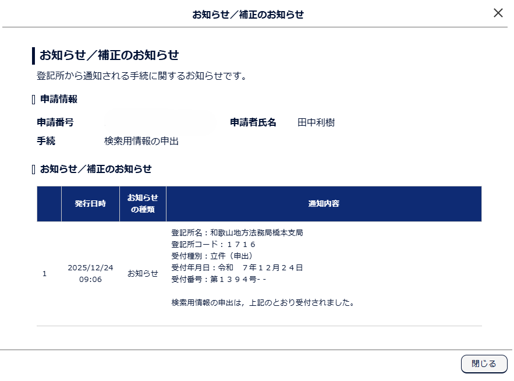Click the 受付番号 第1394号 line
The height and width of the screenshot is (381, 514).
218,280
